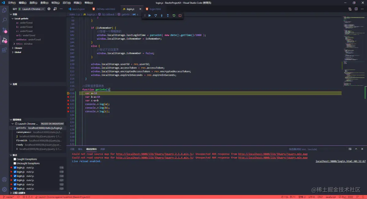The height and width of the screenshot is (199, 367).
Task: Click the Split Editor icon
Action: (356, 9)
